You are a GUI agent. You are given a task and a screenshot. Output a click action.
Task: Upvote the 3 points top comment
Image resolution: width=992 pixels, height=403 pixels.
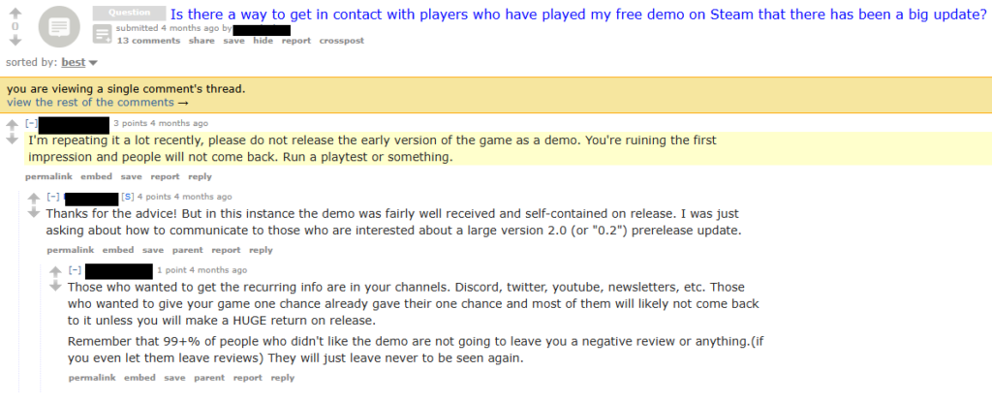(x=12, y=125)
